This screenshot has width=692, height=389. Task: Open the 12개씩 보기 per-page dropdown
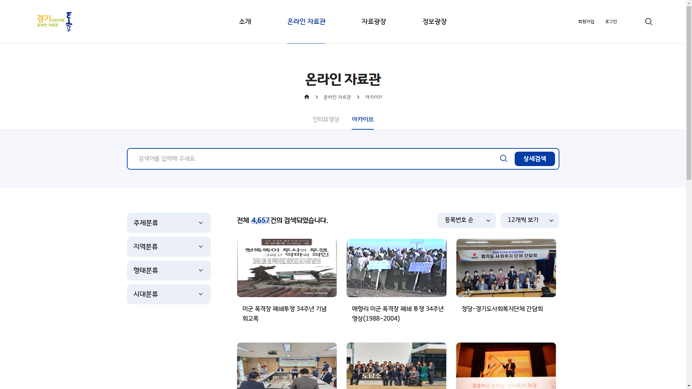pos(529,220)
